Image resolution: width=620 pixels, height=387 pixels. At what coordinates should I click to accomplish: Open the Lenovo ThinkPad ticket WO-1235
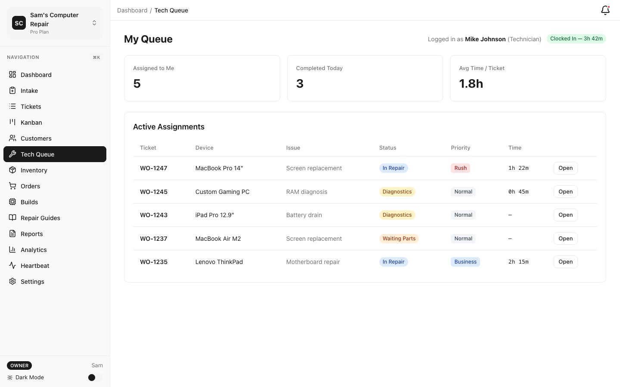565,262
